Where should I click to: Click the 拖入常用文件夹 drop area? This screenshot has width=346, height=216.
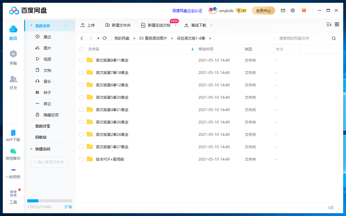pyautogui.click(x=49, y=162)
